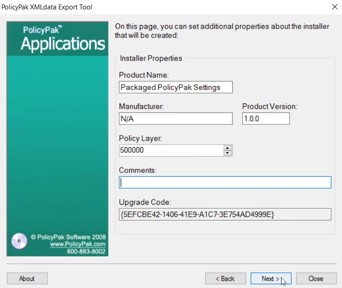Click the Next > button
This screenshot has height=288, width=342.
(271, 279)
